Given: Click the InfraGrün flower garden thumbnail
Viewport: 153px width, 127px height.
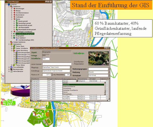Looking at the screenshot, I should pos(99,58).
